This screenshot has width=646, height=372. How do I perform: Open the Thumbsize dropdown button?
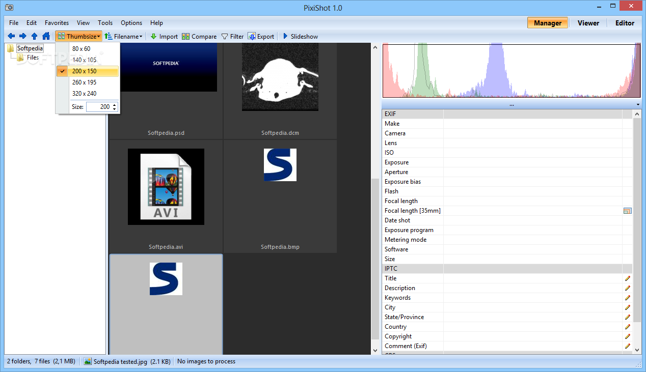point(78,36)
